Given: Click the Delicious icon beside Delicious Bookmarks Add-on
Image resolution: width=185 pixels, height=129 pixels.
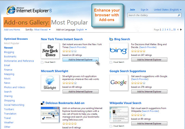Looking at the screenshot, I should tap(43, 103).
